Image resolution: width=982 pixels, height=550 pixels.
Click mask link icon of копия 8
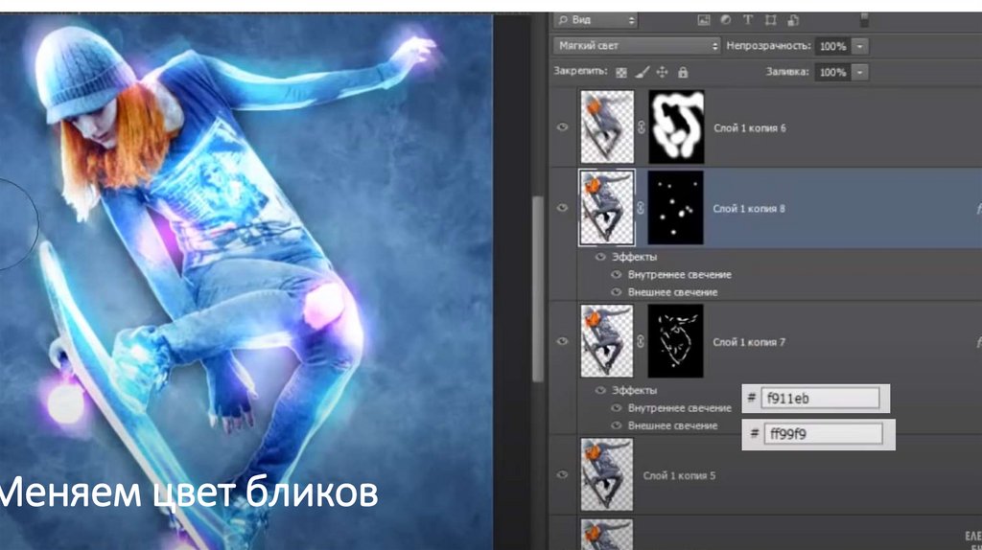[641, 208]
